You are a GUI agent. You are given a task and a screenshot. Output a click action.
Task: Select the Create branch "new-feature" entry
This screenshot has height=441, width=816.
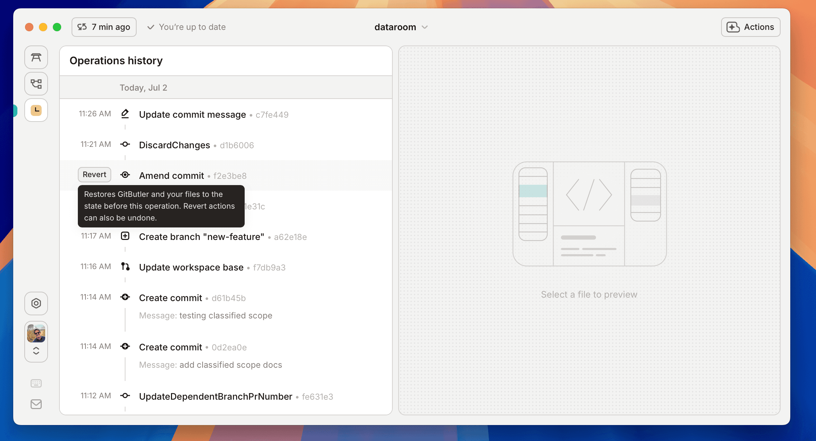click(x=202, y=237)
